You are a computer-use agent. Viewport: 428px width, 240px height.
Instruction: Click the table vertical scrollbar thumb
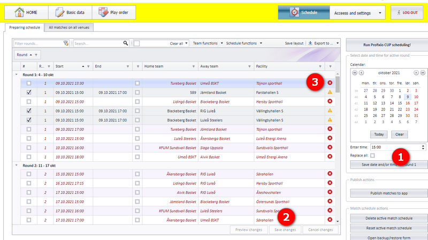point(338,84)
